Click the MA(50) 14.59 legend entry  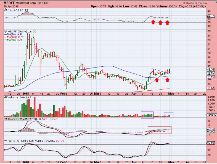coord(14,34)
